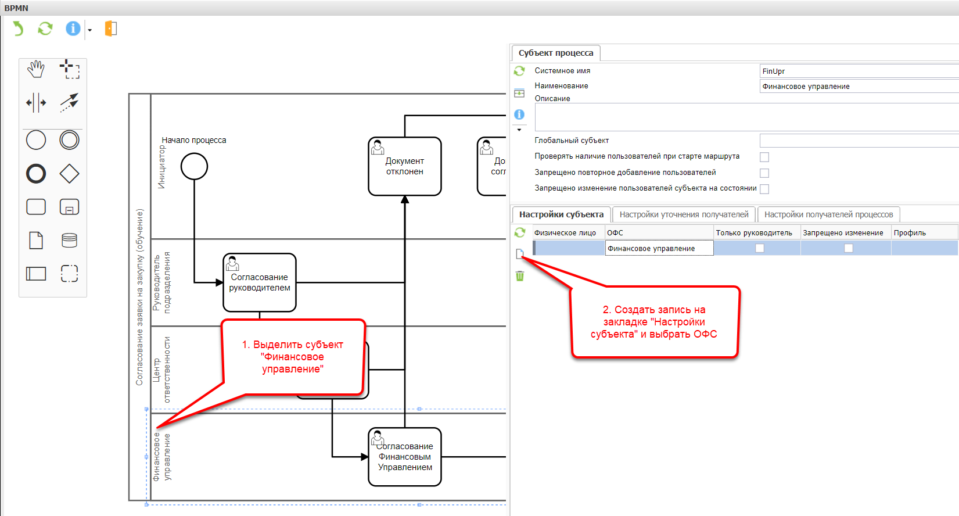Click the 'ОФС' column header

[x=659, y=232]
